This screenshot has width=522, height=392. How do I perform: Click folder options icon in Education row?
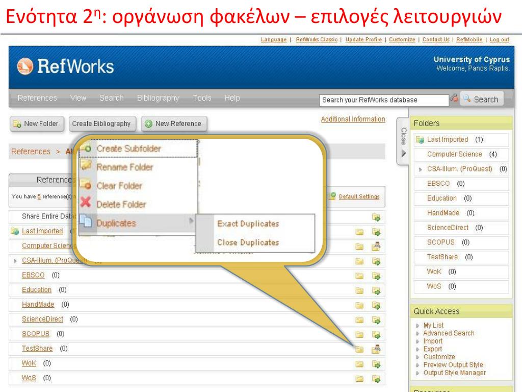coord(359,290)
